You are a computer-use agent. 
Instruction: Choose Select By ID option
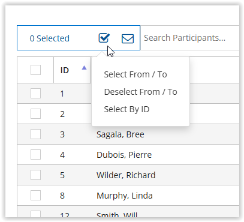[x=126, y=109]
